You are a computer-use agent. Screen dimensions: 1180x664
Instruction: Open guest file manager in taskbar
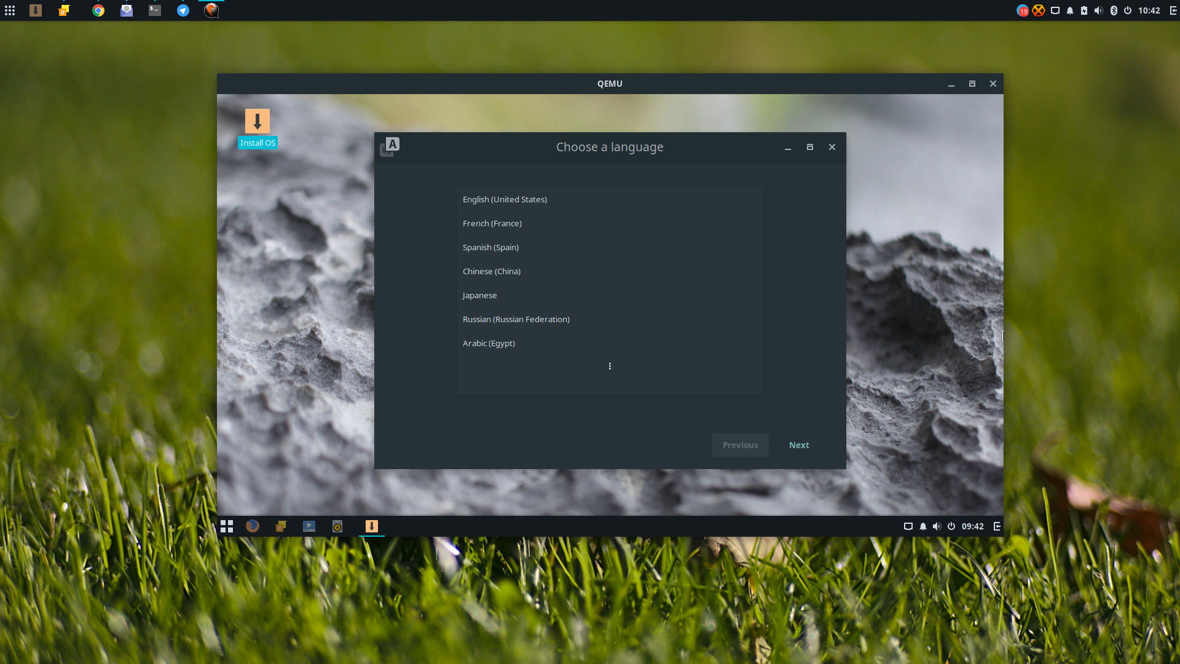[x=281, y=526]
